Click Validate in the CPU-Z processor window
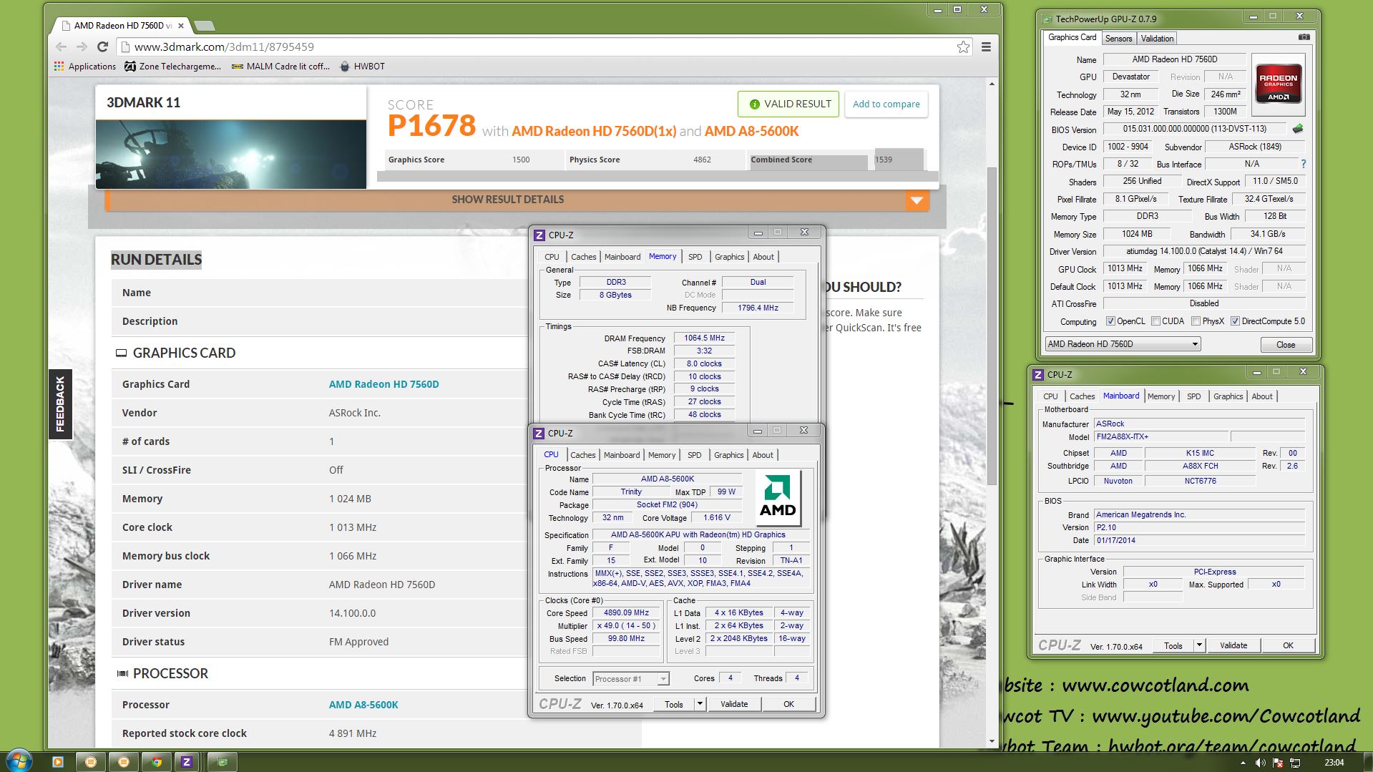 click(733, 704)
